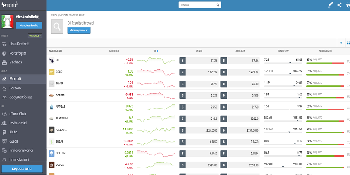The height and width of the screenshot is (175, 350).
Task: Click the SILVER instrument icon
Action: [52, 84]
